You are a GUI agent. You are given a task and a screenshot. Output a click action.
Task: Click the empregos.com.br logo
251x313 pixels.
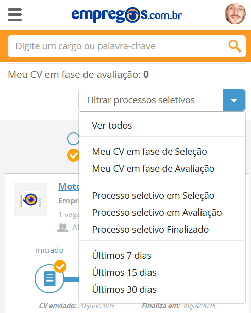(x=127, y=15)
